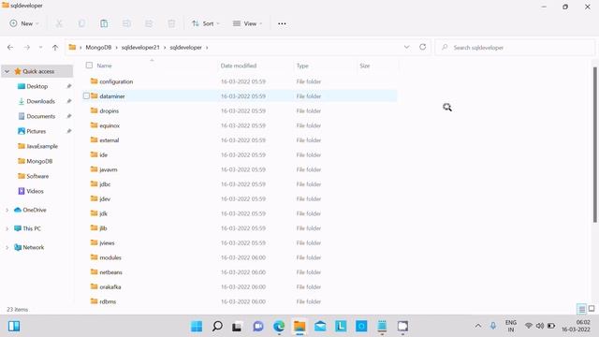Select Pictures in navigation pane
Viewport: 599px width, 337px height.
(x=36, y=131)
